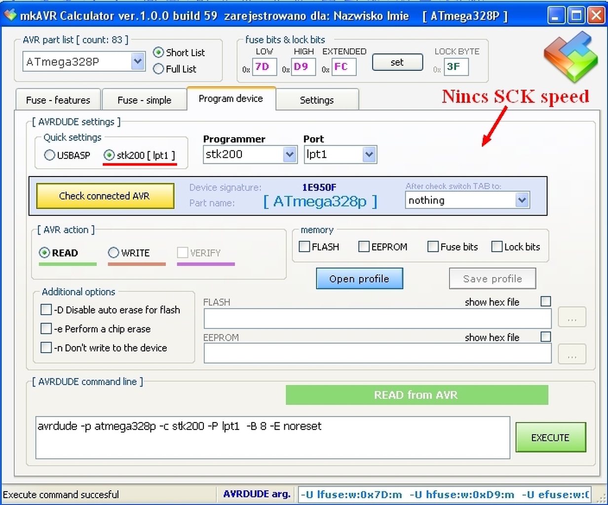Click the EXTENDED fuse value field FC
This screenshot has height=505, width=608.
(344, 67)
